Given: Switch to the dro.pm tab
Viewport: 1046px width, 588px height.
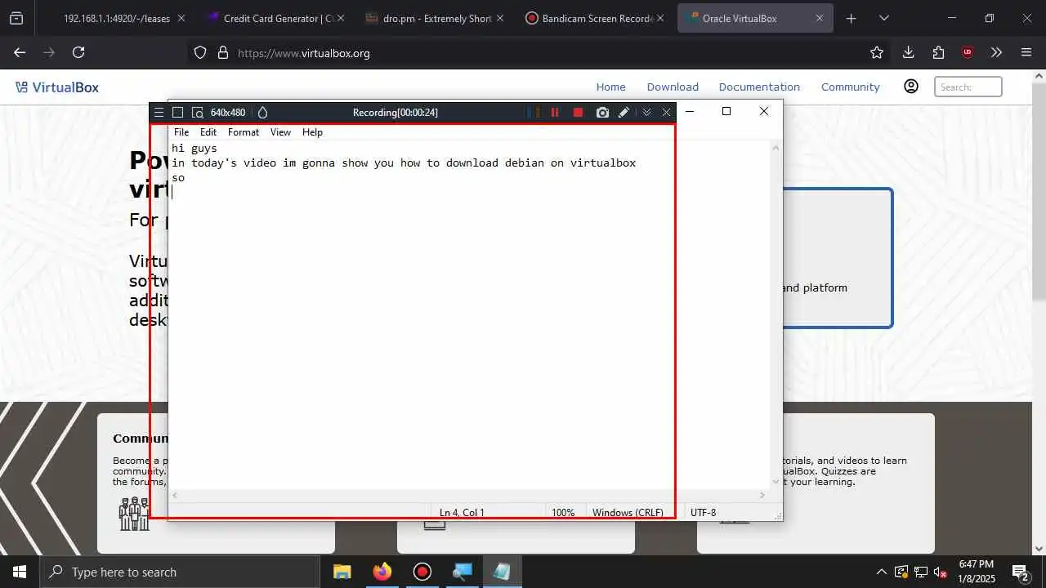Looking at the screenshot, I should tap(436, 18).
